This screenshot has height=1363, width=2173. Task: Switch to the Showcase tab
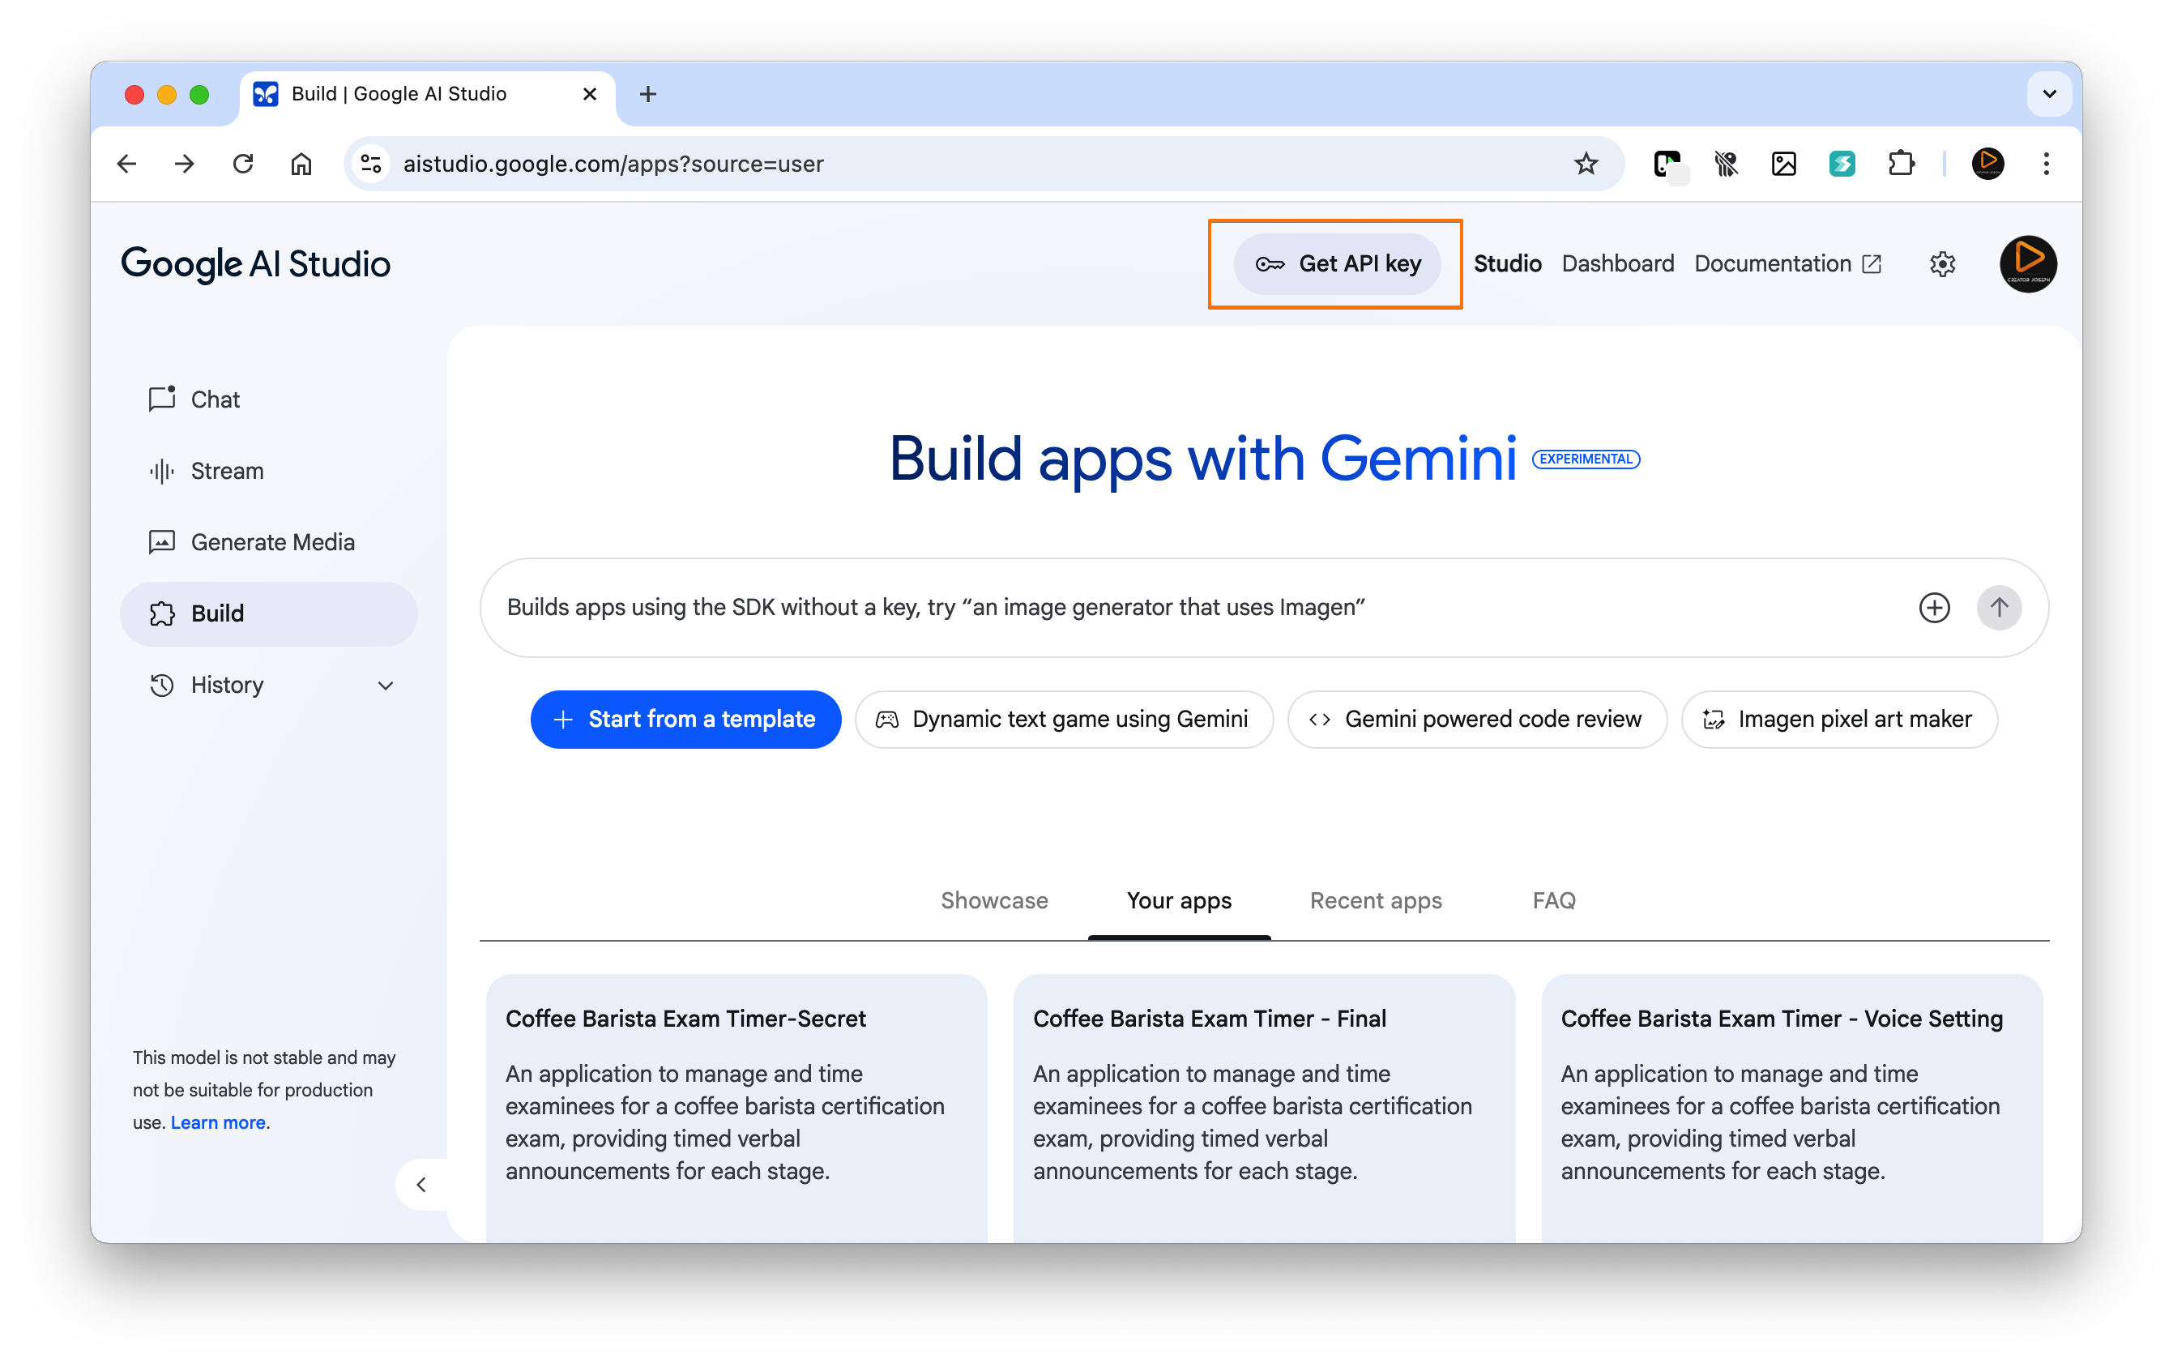point(994,900)
